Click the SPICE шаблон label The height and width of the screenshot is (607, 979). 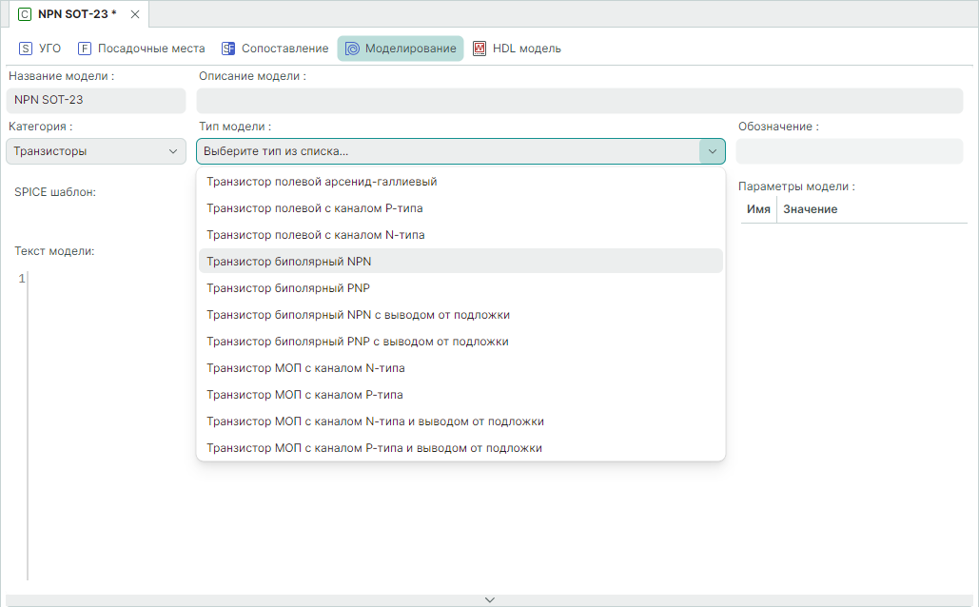point(55,192)
